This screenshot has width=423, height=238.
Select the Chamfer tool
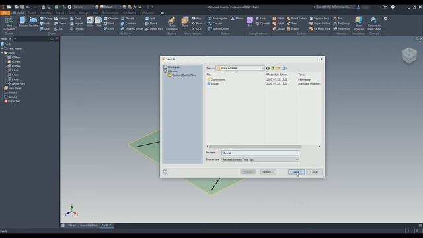111,19
